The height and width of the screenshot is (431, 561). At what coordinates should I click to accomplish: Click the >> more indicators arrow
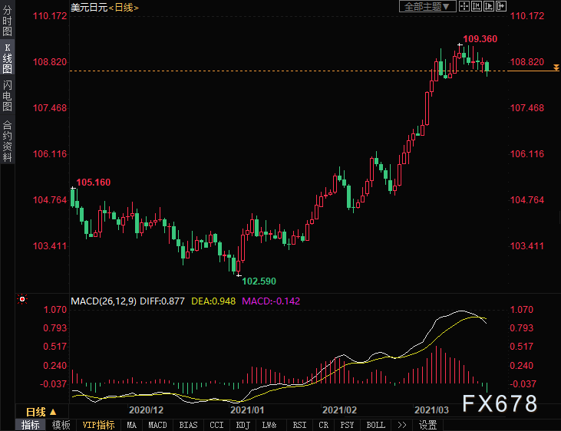point(401,425)
